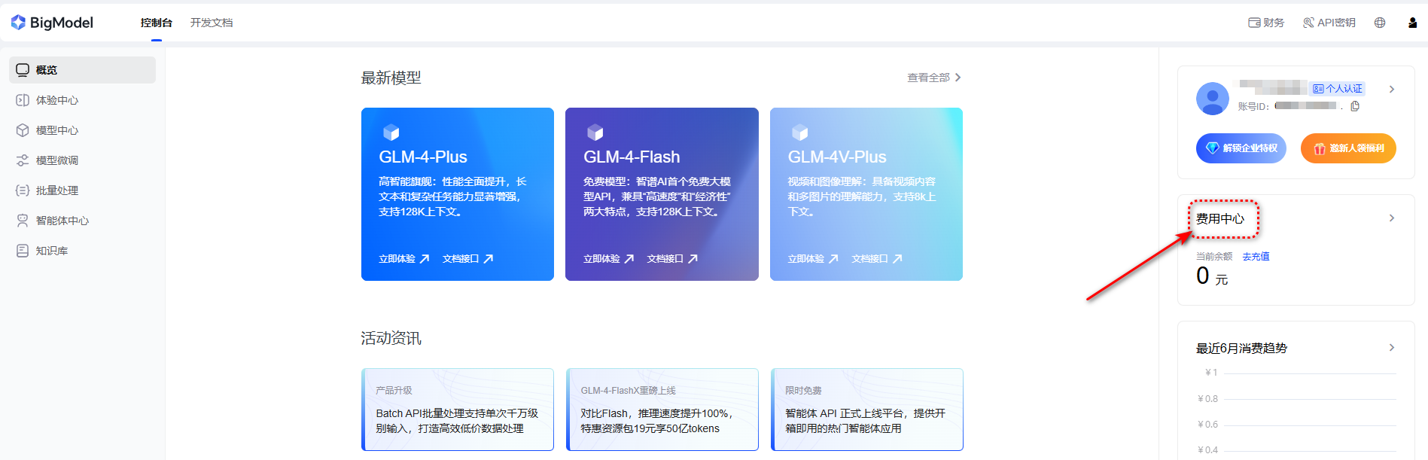The image size is (1428, 460).
Task: Copy the account ID using copy icon
Action: click(x=1355, y=106)
